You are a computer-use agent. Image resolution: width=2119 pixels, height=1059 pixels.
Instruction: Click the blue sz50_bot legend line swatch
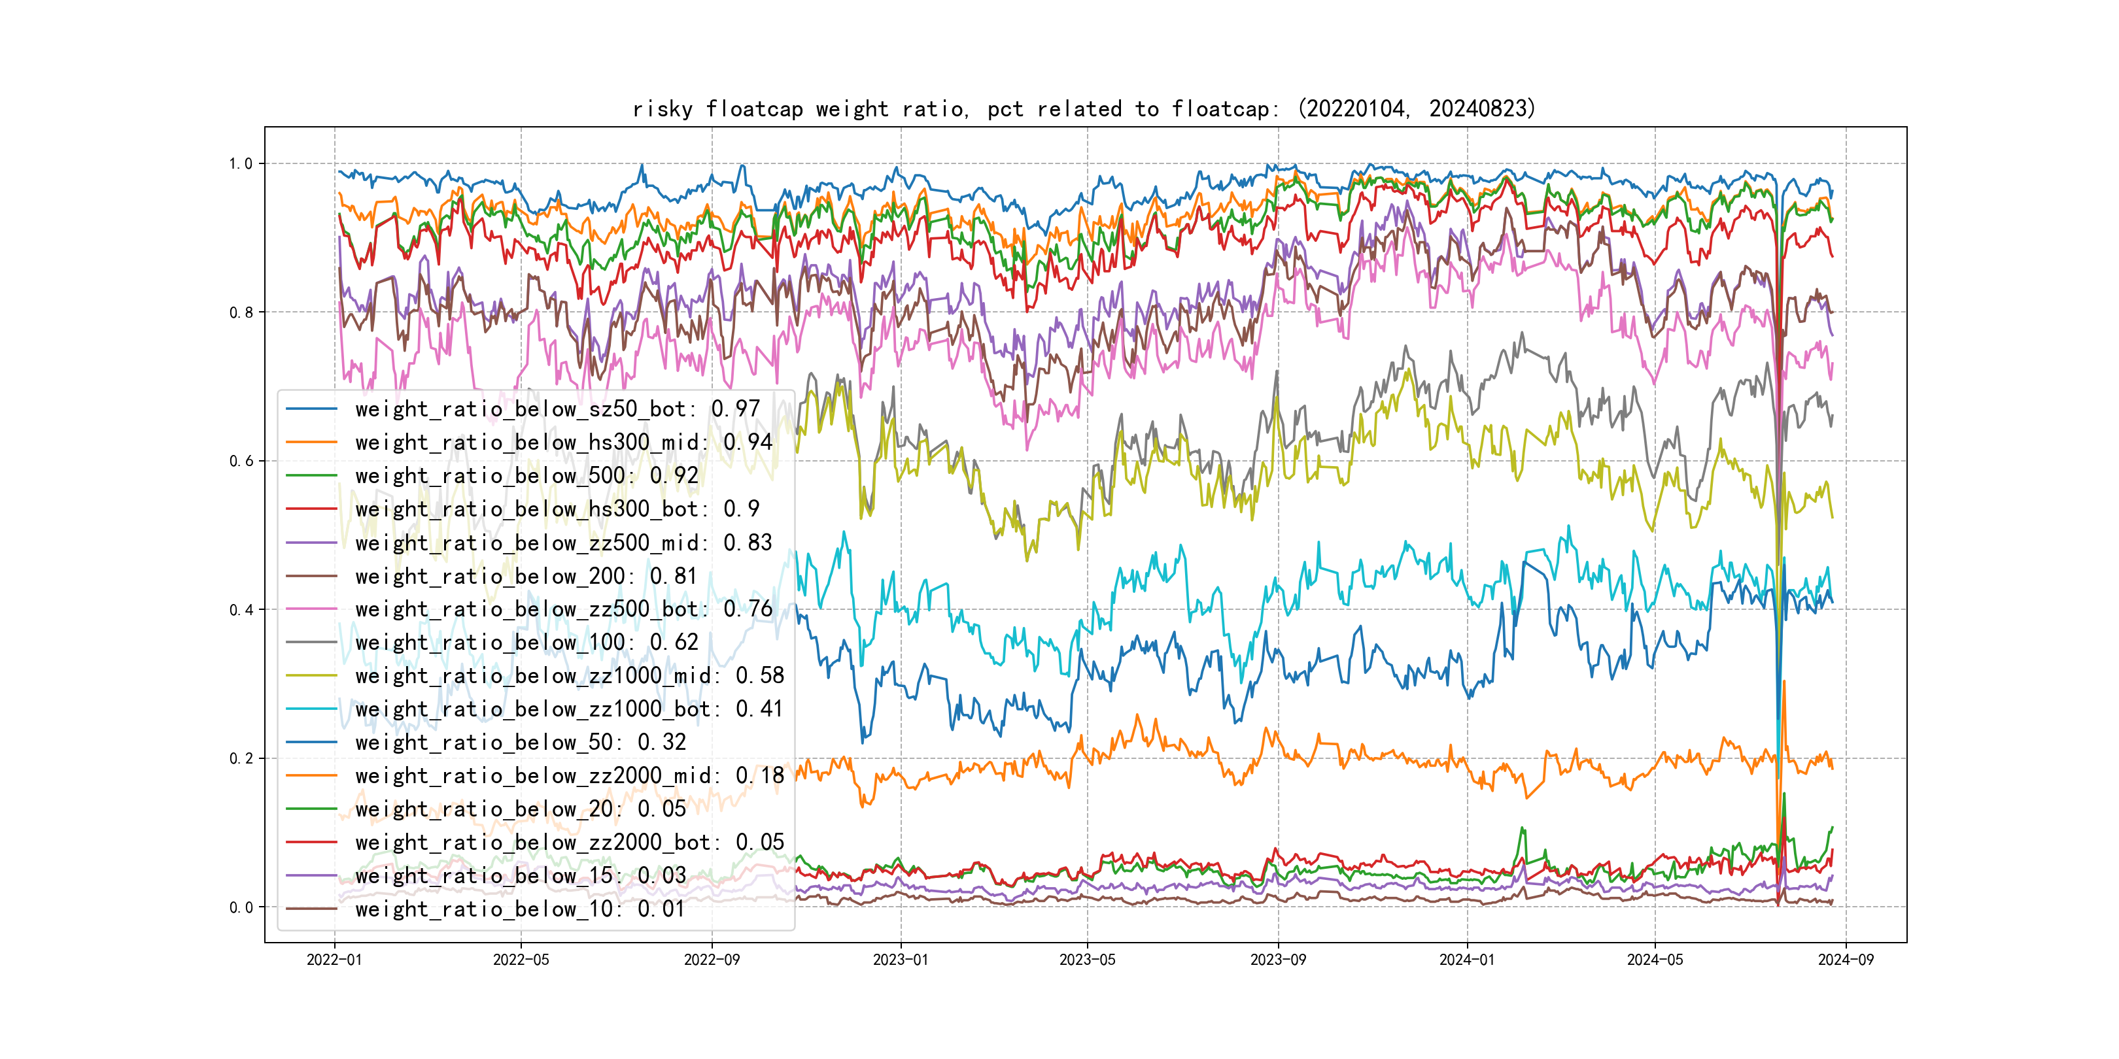coord(312,409)
